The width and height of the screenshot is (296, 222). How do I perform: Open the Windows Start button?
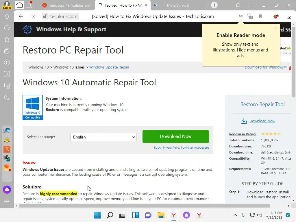tap(97, 215)
